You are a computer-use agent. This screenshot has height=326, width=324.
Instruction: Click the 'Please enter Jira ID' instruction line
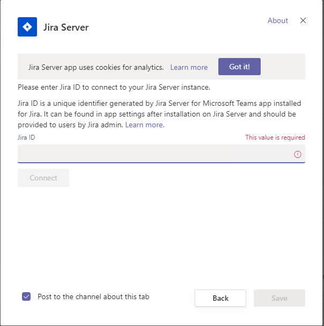click(114, 87)
